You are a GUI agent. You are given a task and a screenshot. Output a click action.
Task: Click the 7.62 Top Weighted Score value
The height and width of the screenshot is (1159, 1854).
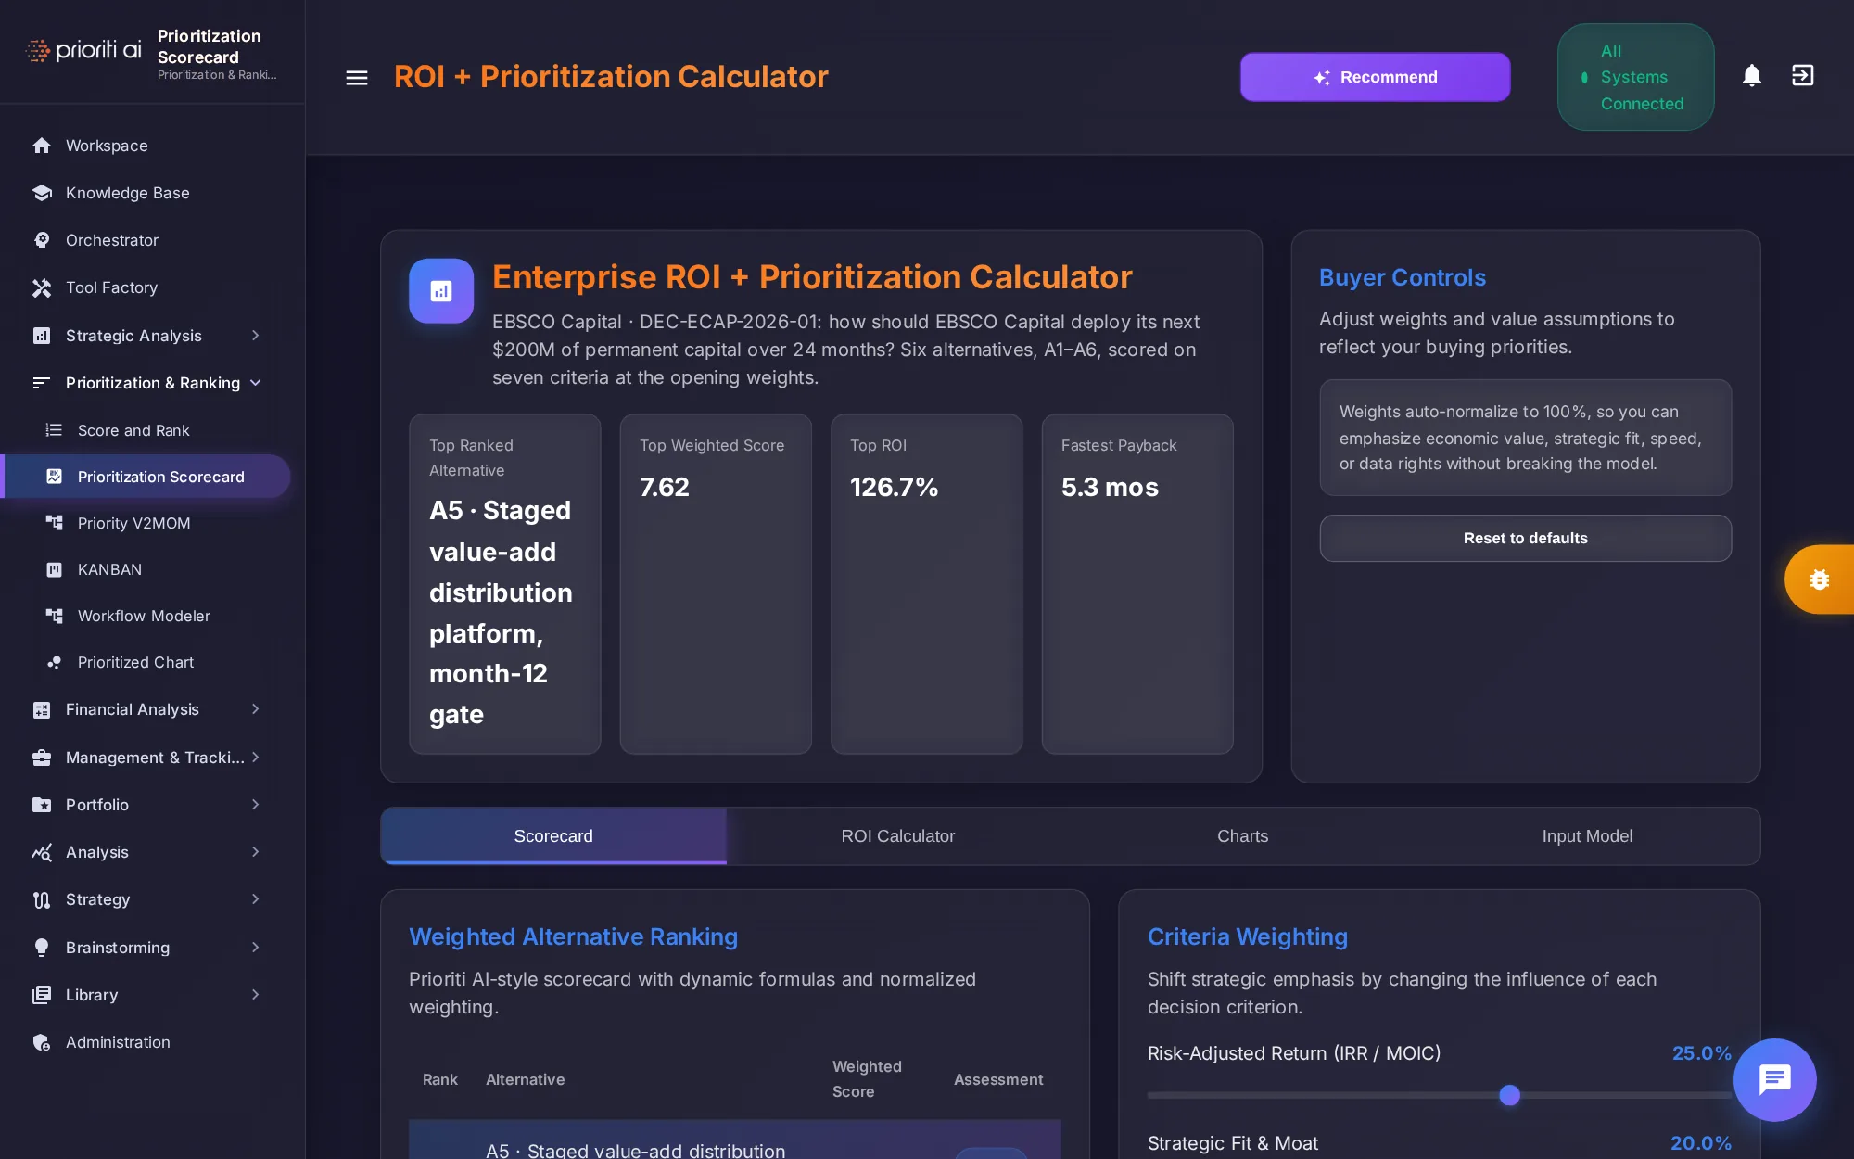point(665,488)
